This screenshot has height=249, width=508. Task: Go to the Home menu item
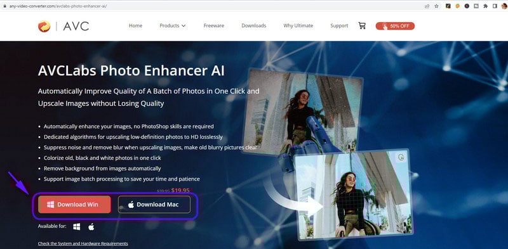pyautogui.click(x=135, y=25)
